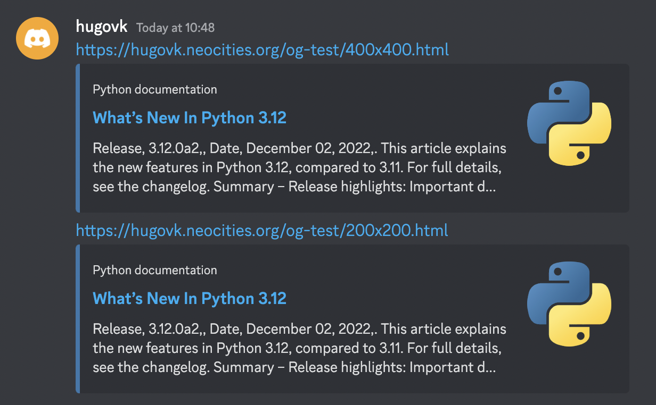Open first embed's What's New In Python 3.12 title
The height and width of the screenshot is (405, 656).
[190, 118]
